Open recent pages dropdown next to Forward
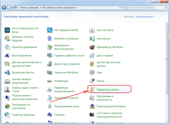Viewport: 170px width, 125px height. 12,8
